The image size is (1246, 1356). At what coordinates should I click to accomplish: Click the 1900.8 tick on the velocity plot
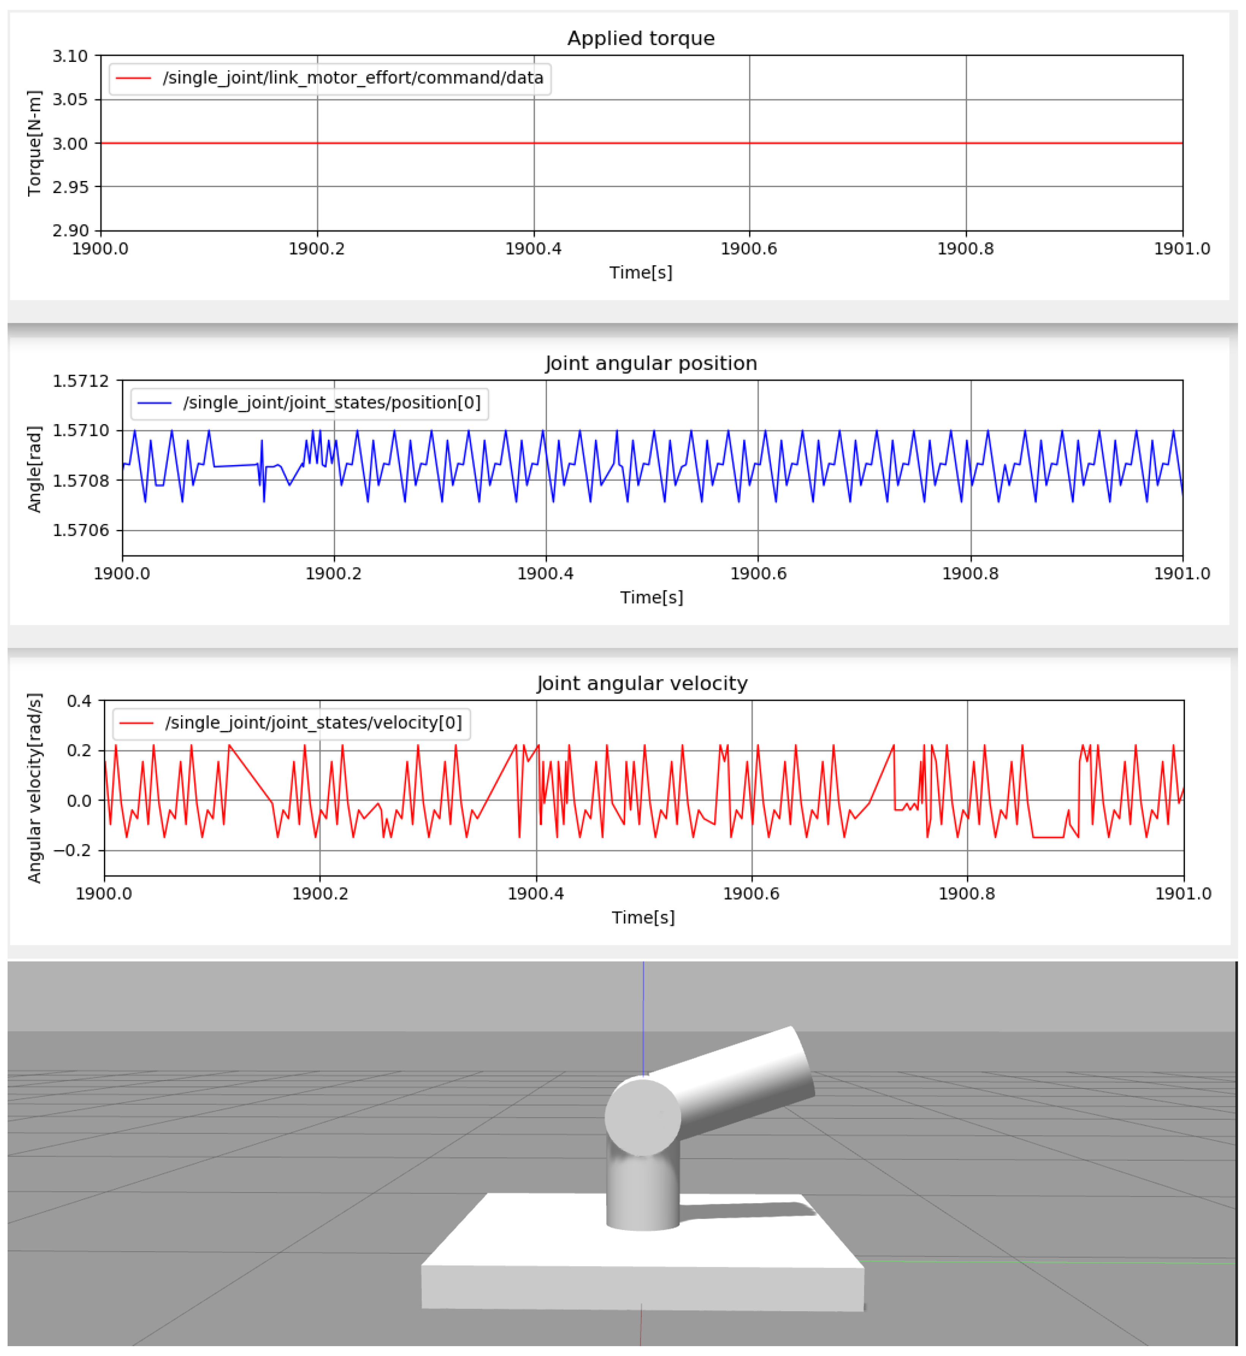[x=967, y=894]
